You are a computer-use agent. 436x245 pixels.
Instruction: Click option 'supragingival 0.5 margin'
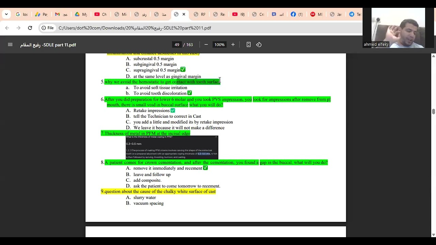coord(157,70)
